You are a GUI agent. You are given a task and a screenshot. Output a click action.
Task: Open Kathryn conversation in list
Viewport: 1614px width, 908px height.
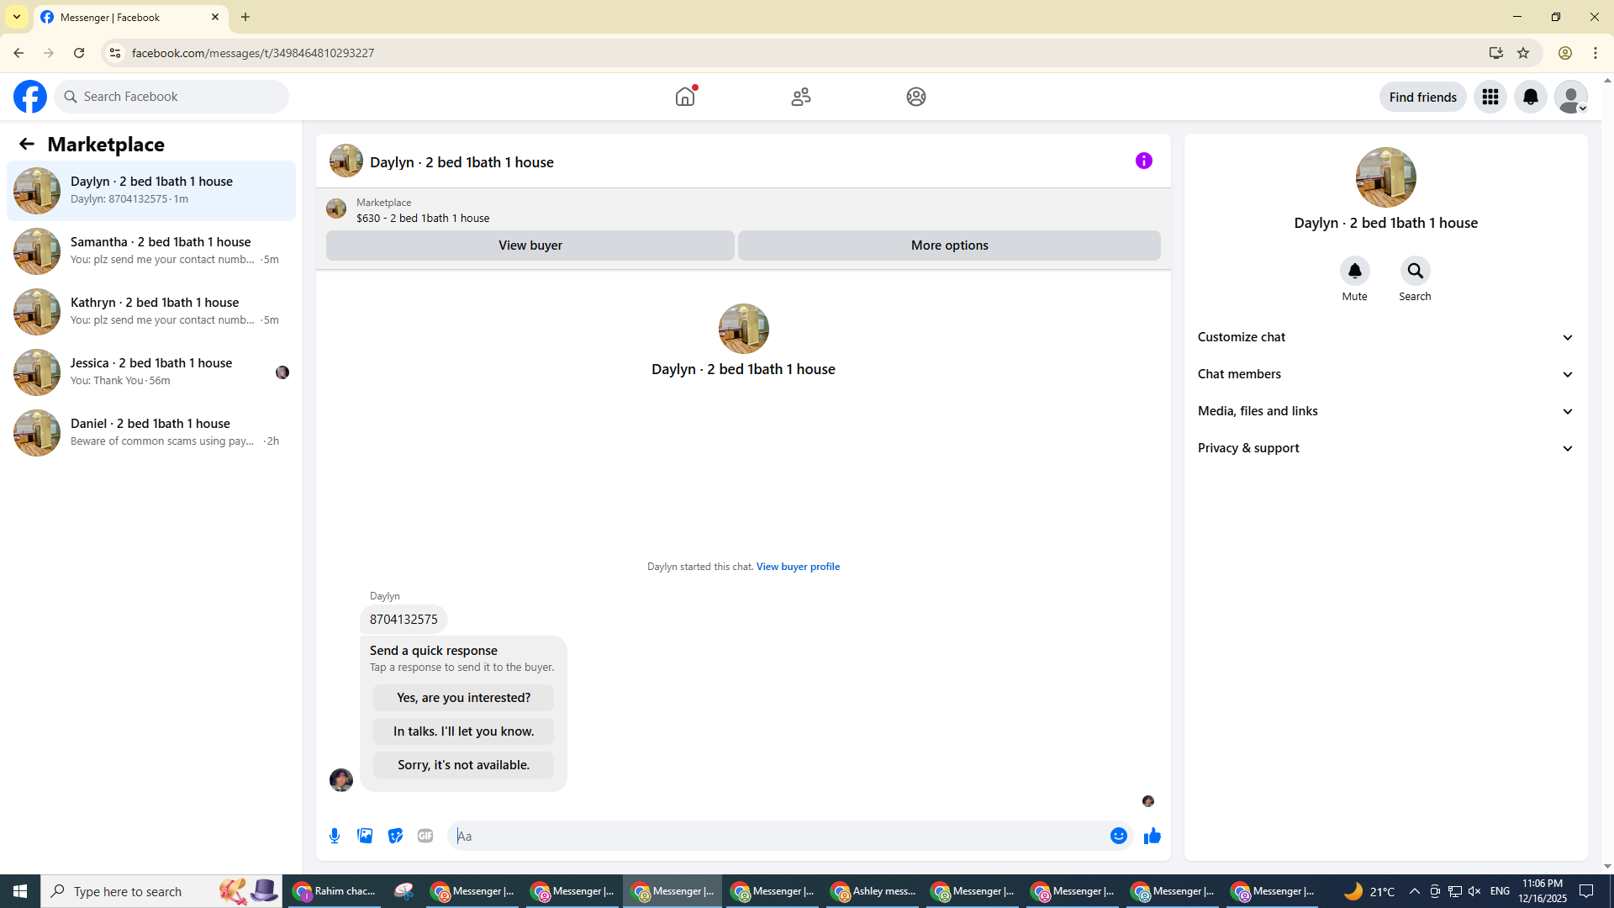coord(151,312)
